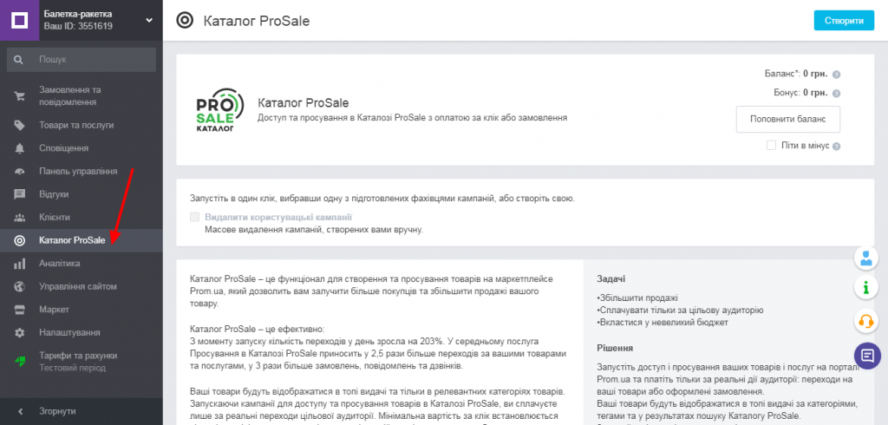Click the green info icon on right edge
Screen dimensions: 888x425
point(866,288)
